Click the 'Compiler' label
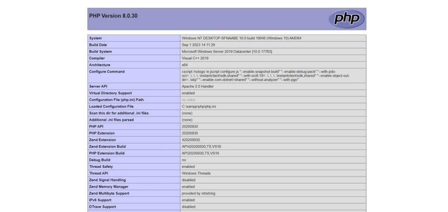The width and height of the screenshot is (448, 212). pos(97,58)
